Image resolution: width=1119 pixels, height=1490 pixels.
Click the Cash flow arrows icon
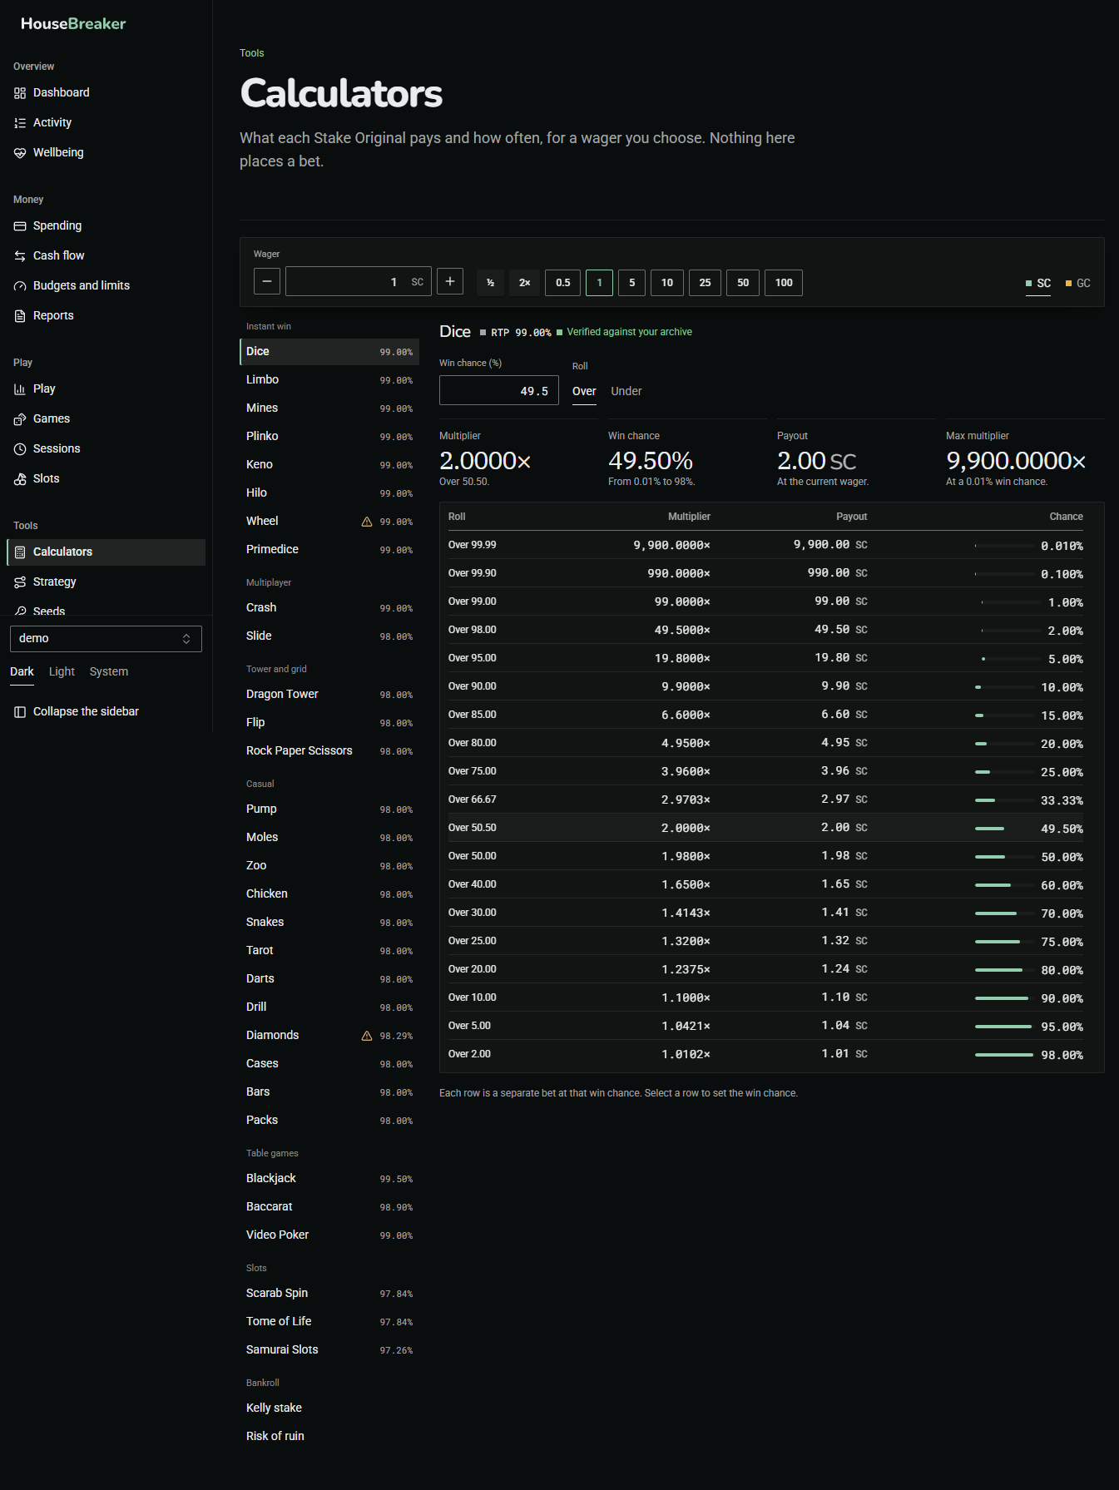pyautogui.click(x=20, y=256)
